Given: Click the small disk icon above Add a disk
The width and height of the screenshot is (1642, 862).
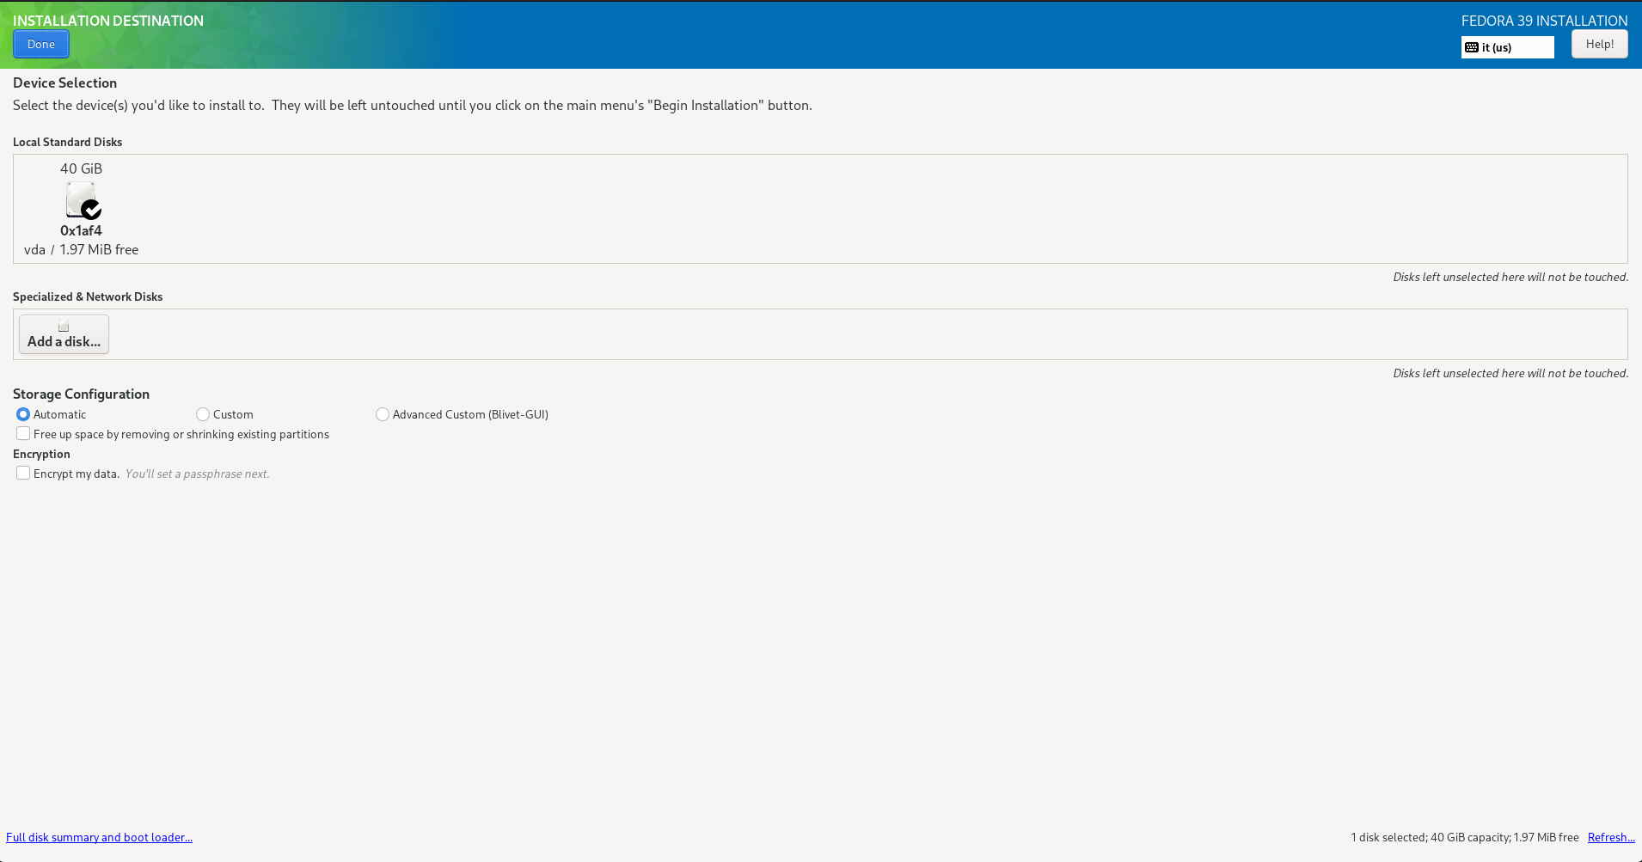Looking at the screenshot, I should [64, 326].
